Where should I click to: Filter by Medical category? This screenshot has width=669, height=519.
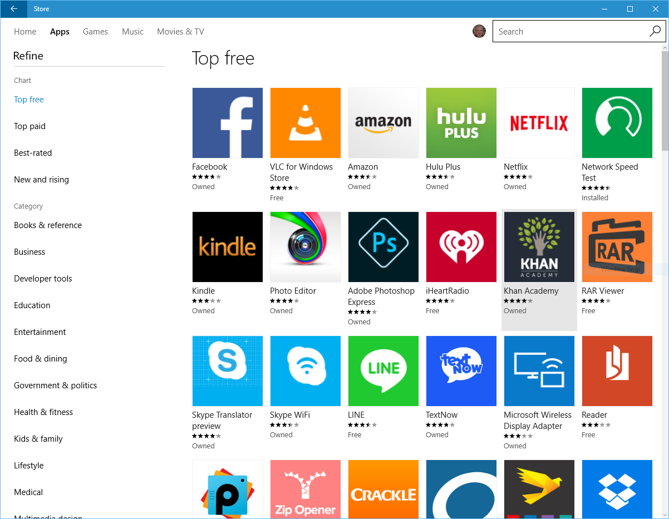(28, 492)
